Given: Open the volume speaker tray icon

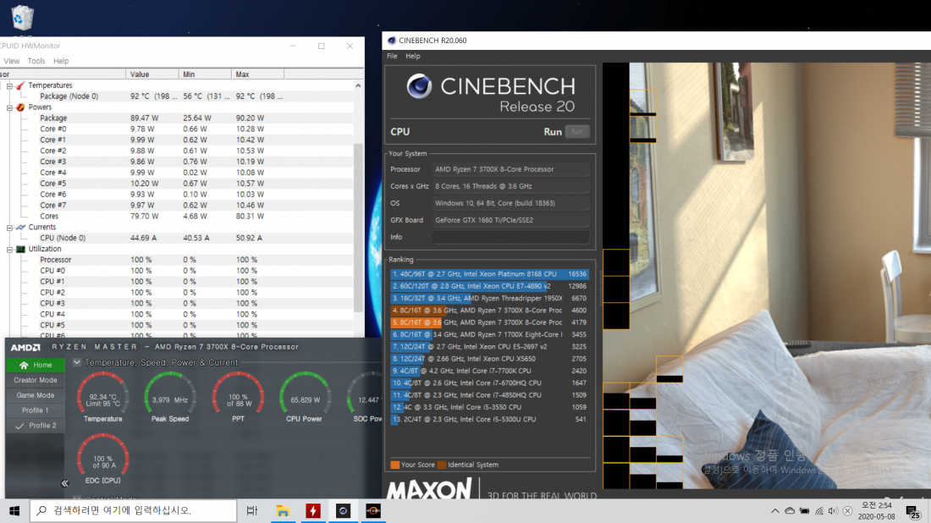Looking at the screenshot, I should coord(833,510).
